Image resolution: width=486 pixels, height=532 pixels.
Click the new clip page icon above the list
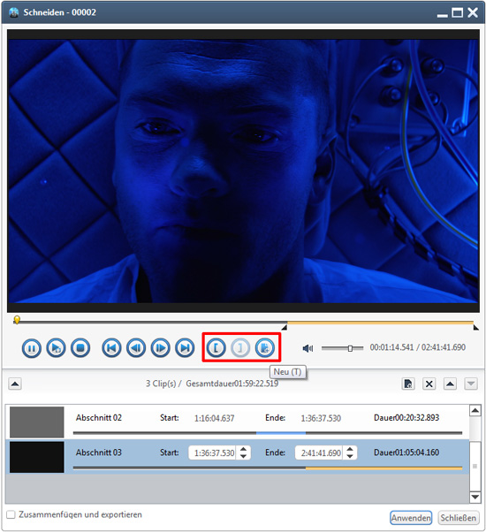click(408, 384)
